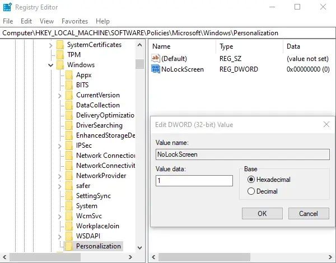Click the safer folder icon

tap(69, 186)
